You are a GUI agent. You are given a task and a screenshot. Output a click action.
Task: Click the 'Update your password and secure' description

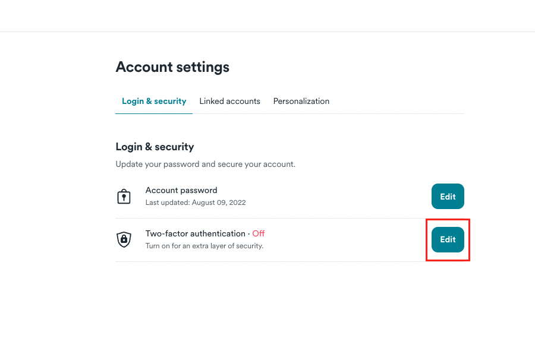[x=205, y=164]
